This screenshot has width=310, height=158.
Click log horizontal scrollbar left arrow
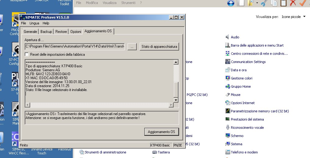28,105
